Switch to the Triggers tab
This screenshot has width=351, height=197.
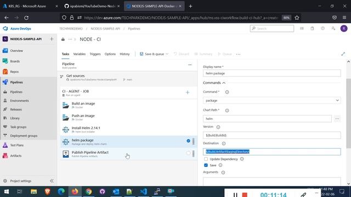coord(95,54)
